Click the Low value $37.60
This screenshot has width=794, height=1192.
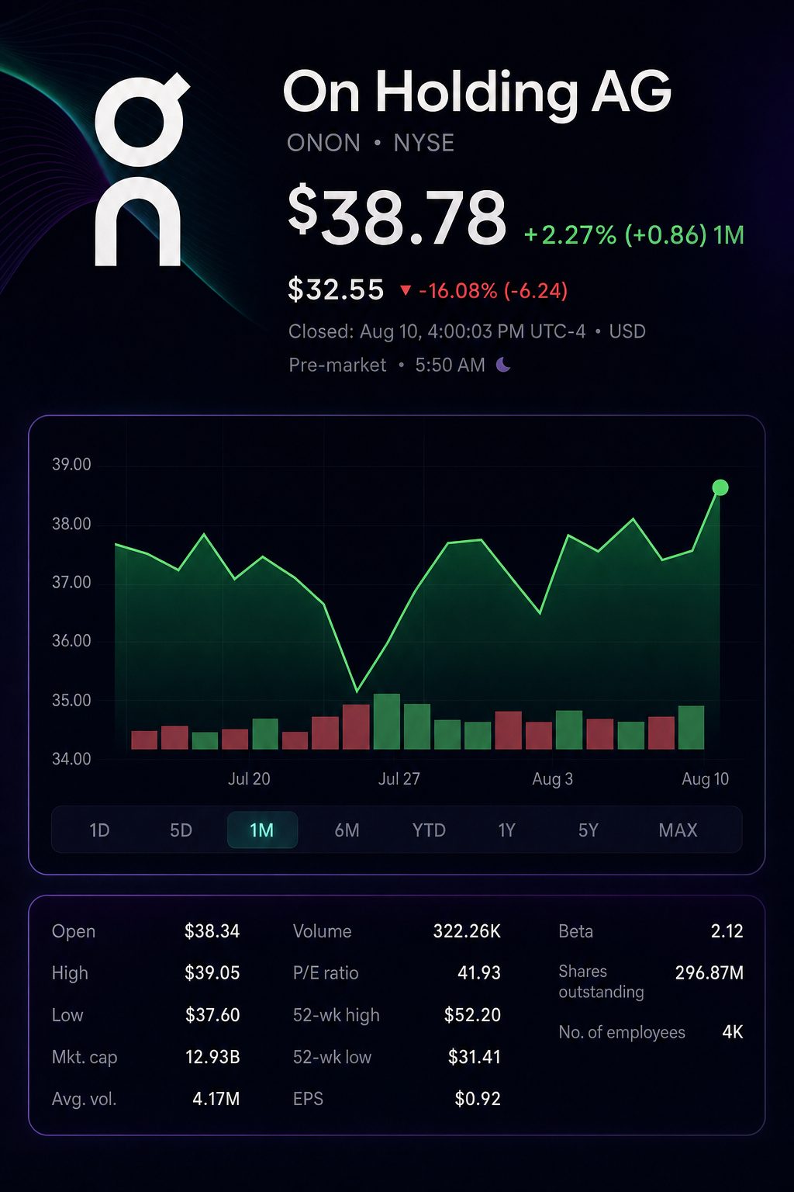(212, 1015)
